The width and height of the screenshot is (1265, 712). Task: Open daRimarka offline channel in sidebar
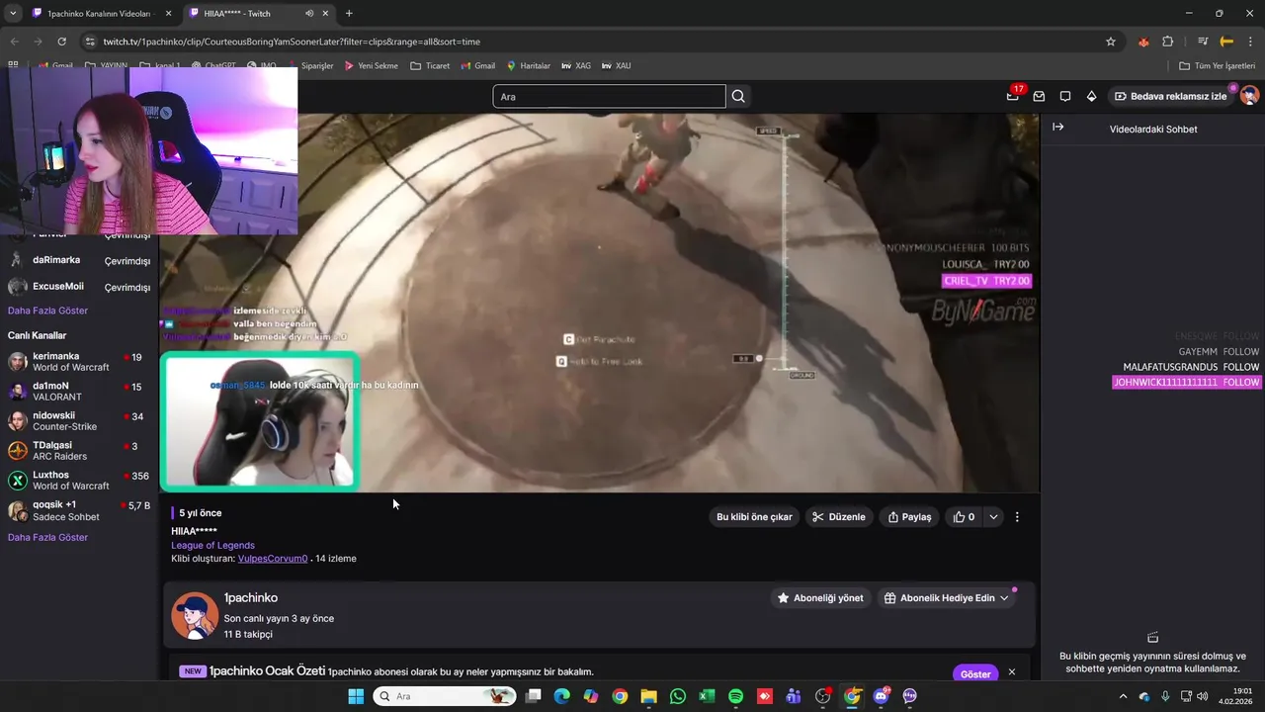tap(79, 260)
